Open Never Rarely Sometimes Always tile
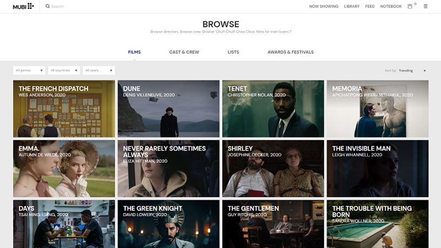 169,169
